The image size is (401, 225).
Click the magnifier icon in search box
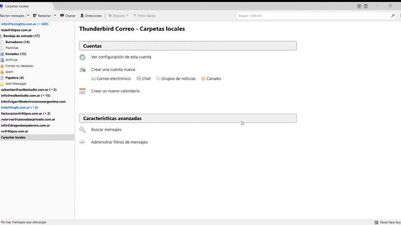393,16
